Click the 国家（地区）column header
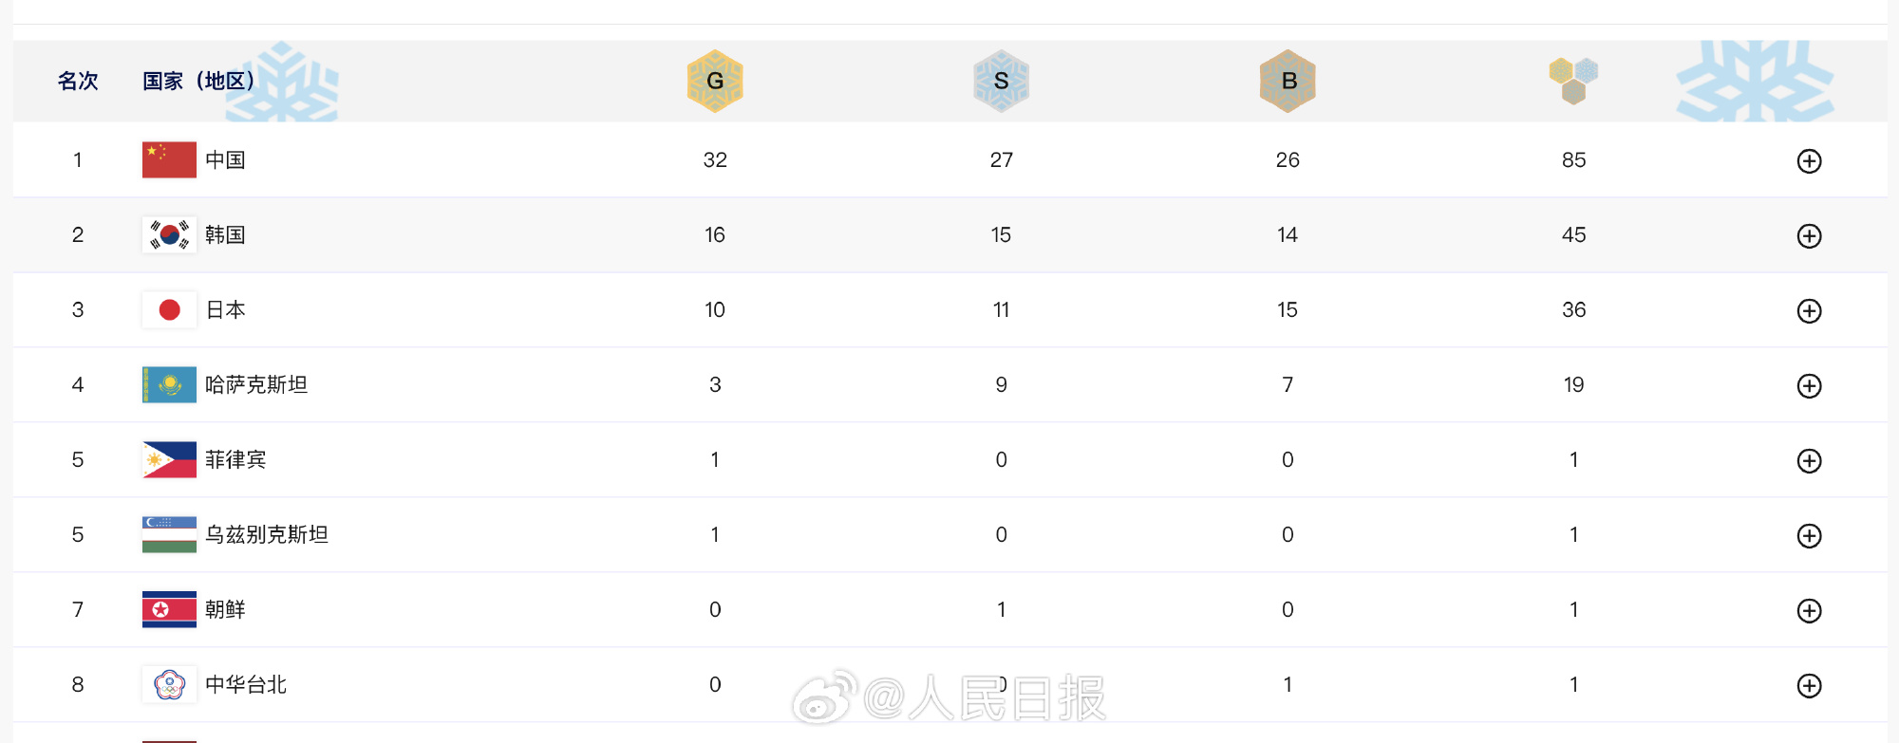Viewport: 1899px width, 743px height. click(198, 81)
